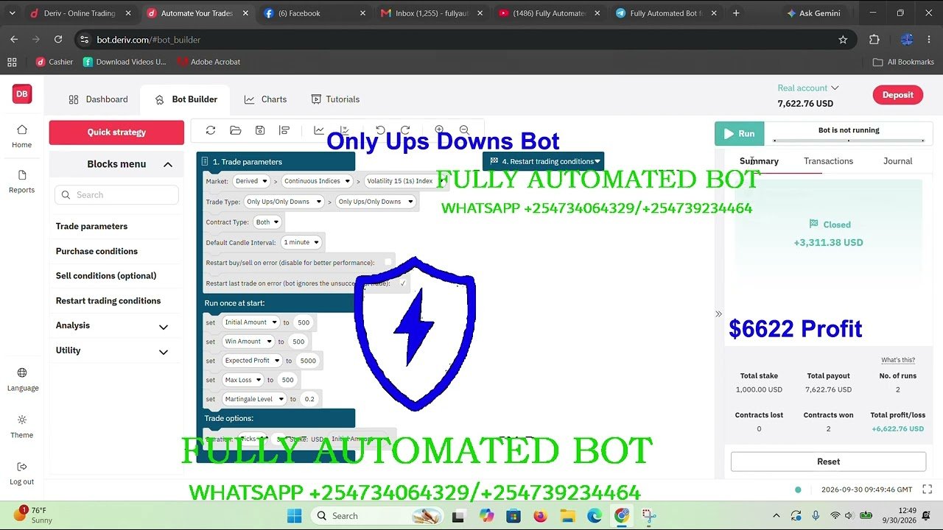Open the import folder icon in toolbar
Image resolution: width=943 pixels, height=530 pixels.
[236, 130]
